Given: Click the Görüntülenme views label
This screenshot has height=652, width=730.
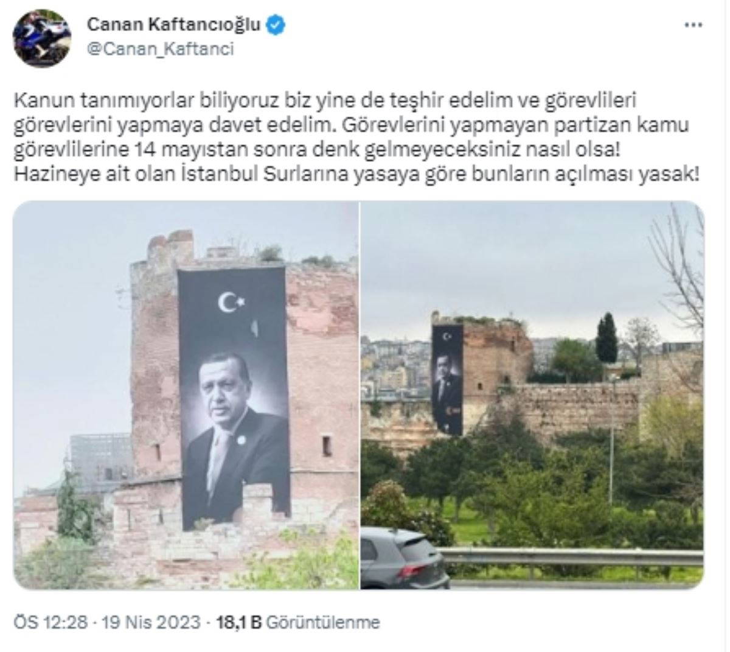Looking at the screenshot, I should 323,622.
